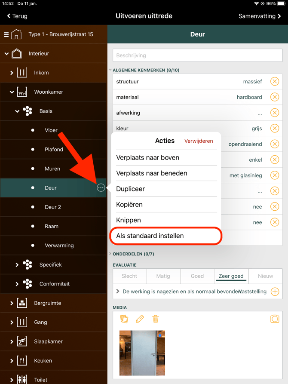Remove the kleur grijs value
Screen dimensions: 288x384
coord(275,128)
